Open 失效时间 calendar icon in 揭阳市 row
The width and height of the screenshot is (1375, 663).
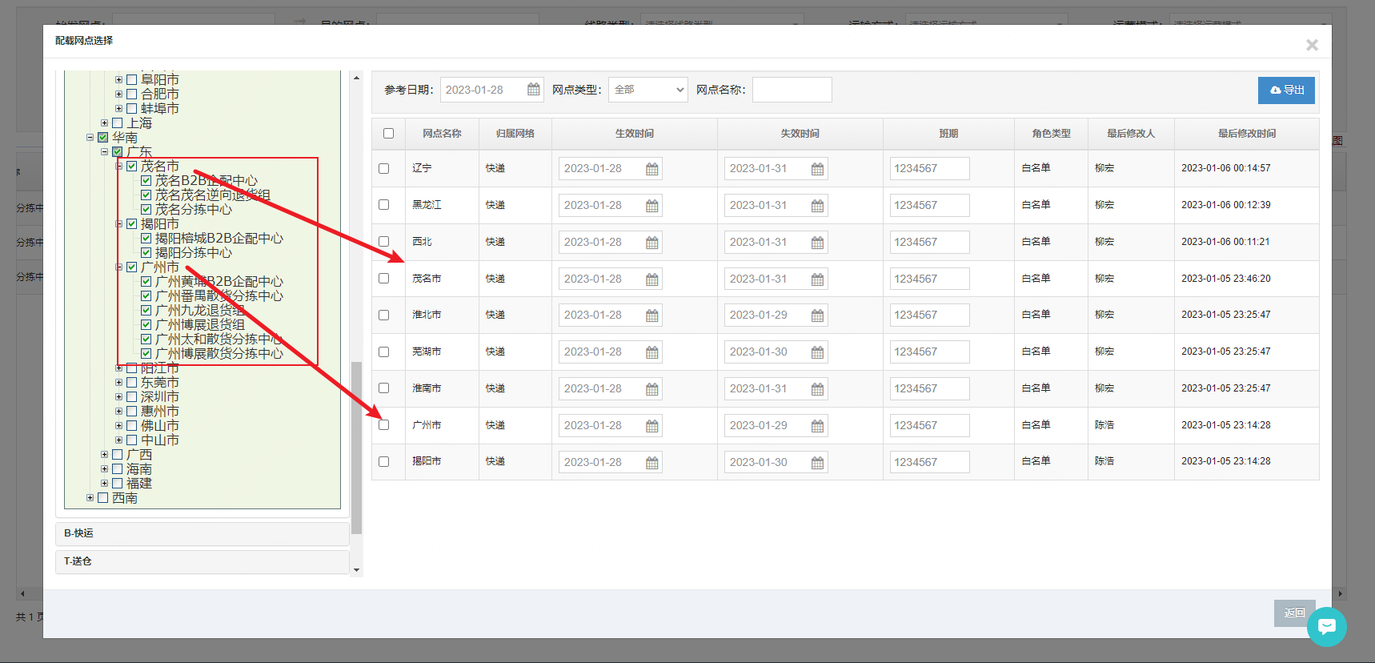817,463
